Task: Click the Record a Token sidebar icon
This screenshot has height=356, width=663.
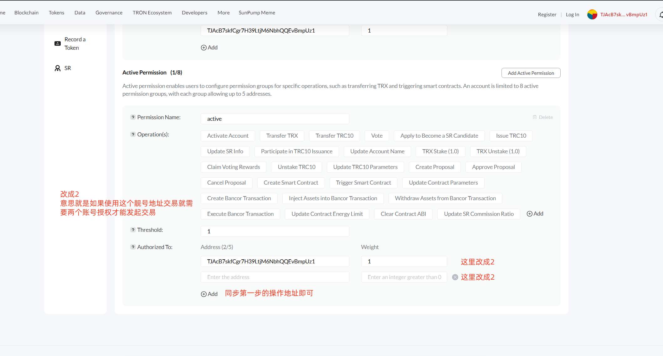Action: click(x=58, y=43)
